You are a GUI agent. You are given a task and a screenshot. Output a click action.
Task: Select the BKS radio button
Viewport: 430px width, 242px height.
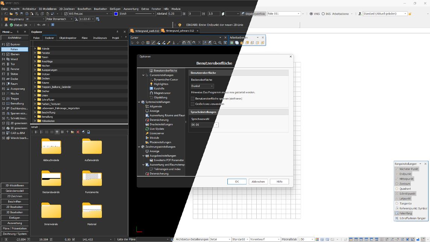pyautogui.click(x=323, y=14)
